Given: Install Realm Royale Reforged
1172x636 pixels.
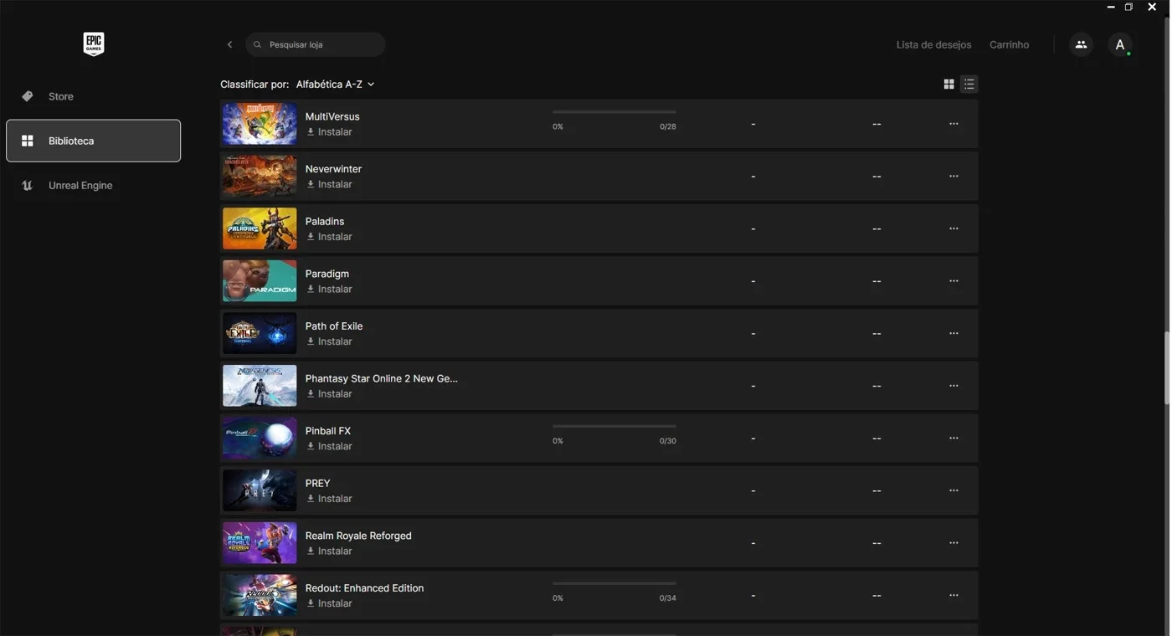Looking at the screenshot, I should point(329,551).
